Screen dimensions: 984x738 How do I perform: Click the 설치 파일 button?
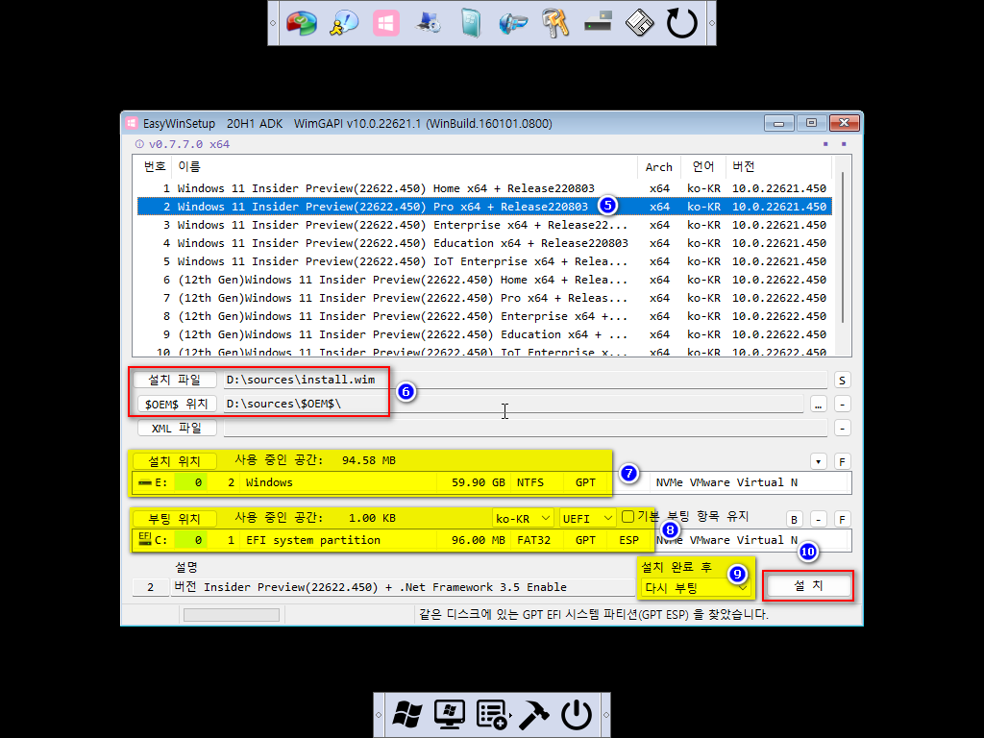coord(174,380)
